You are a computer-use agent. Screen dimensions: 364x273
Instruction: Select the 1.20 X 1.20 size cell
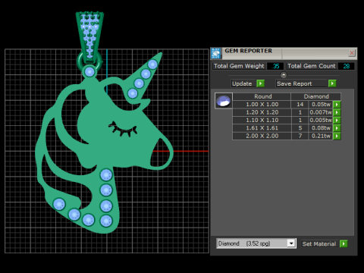click(x=262, y=112)
